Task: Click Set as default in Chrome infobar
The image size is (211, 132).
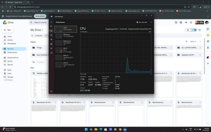Action: [x=40, y=16]
